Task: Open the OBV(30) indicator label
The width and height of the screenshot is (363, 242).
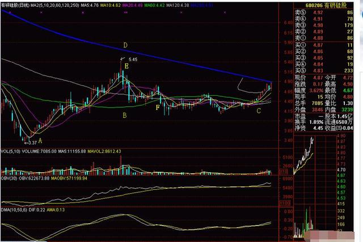Action: (x=9, y=179)
